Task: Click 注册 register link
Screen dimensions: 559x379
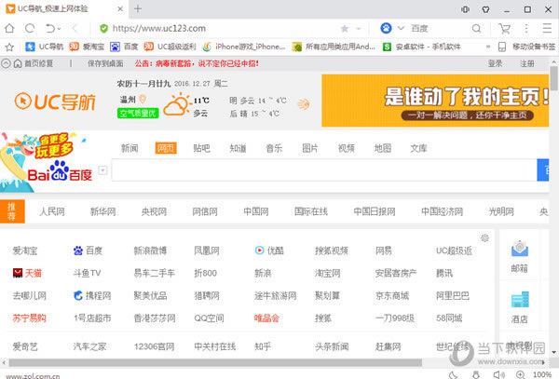Action: tap(527, 63)
